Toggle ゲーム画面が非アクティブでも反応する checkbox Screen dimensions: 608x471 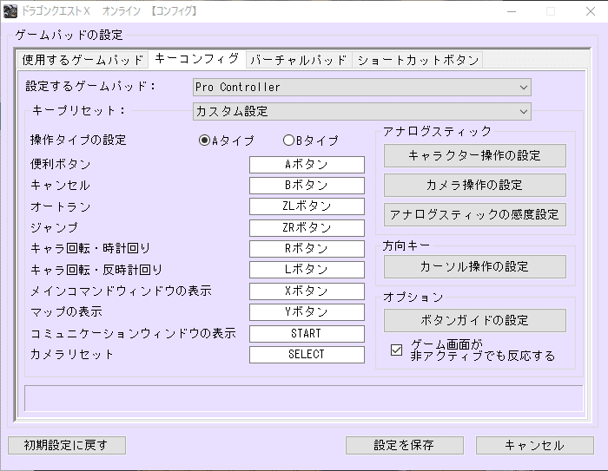[396, 350]
